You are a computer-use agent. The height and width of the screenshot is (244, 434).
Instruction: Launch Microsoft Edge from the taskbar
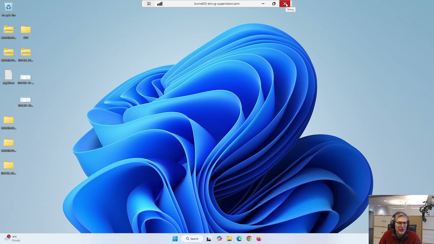[239, 239]
